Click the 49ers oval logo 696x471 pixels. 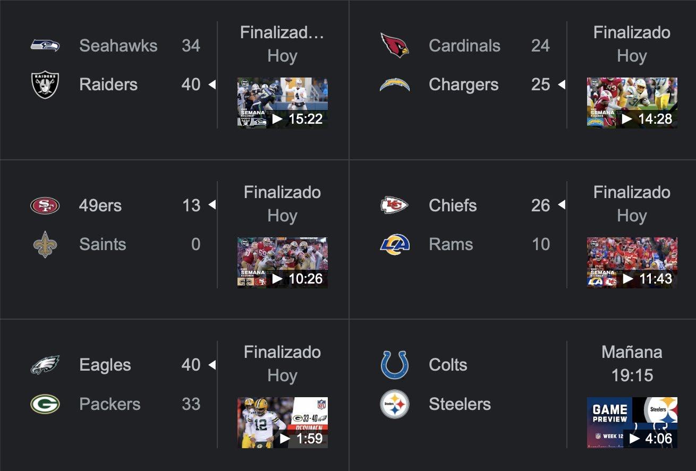click(45, 205)
